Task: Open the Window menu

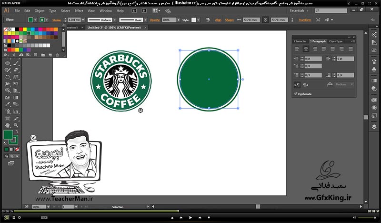Action: [106, 10]
